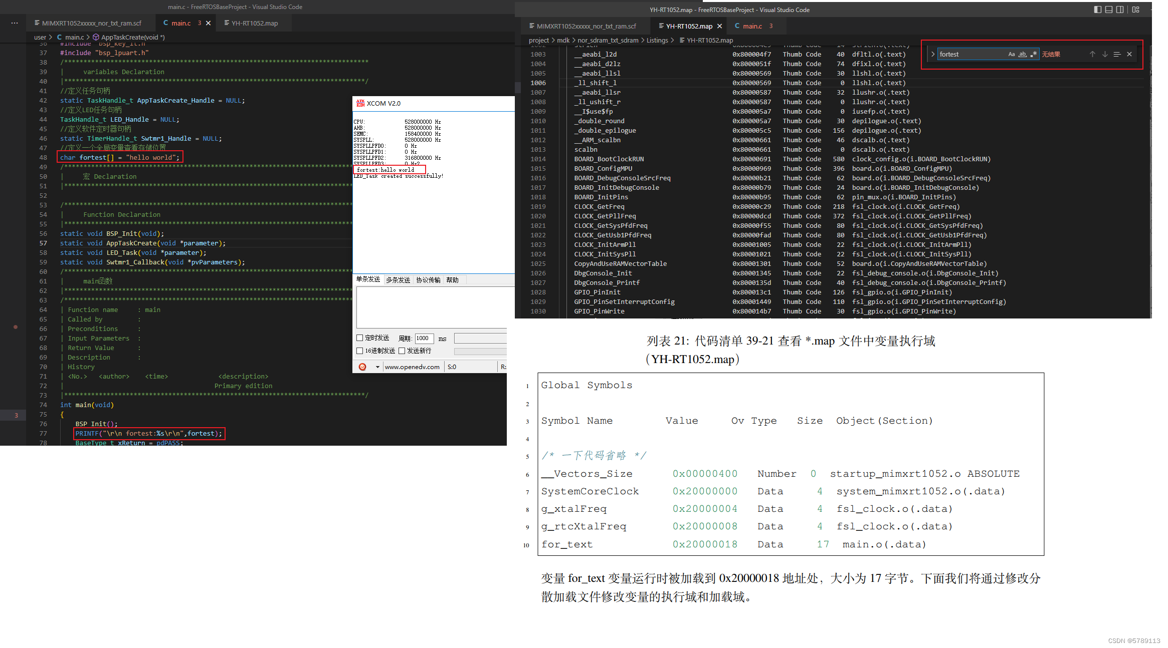Toggle Use Regular Expression in find widget
The width and height of the screenshot is (1168, 648).
(1033, 54)
